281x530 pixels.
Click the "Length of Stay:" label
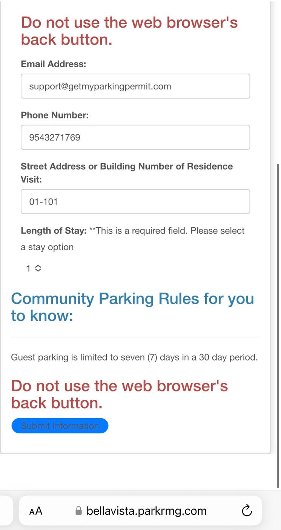click(54, 231)
